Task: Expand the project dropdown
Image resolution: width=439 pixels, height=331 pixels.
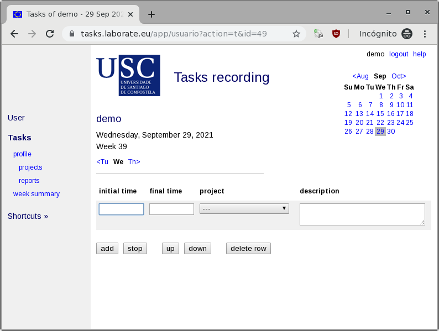Action: click(x=244, y=208)
